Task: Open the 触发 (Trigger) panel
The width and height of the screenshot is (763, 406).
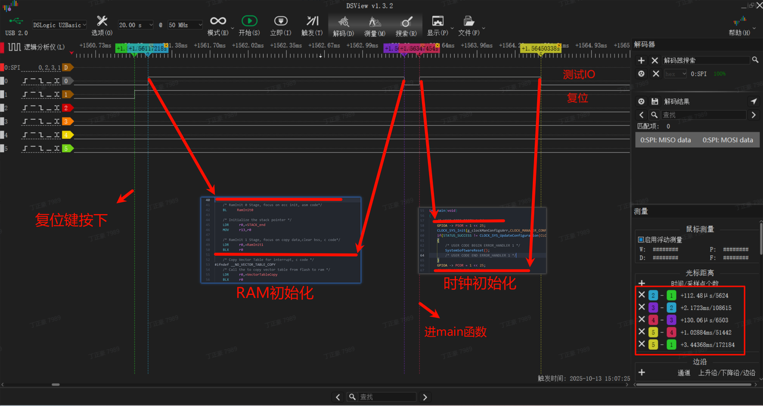Action: [312, 23]
